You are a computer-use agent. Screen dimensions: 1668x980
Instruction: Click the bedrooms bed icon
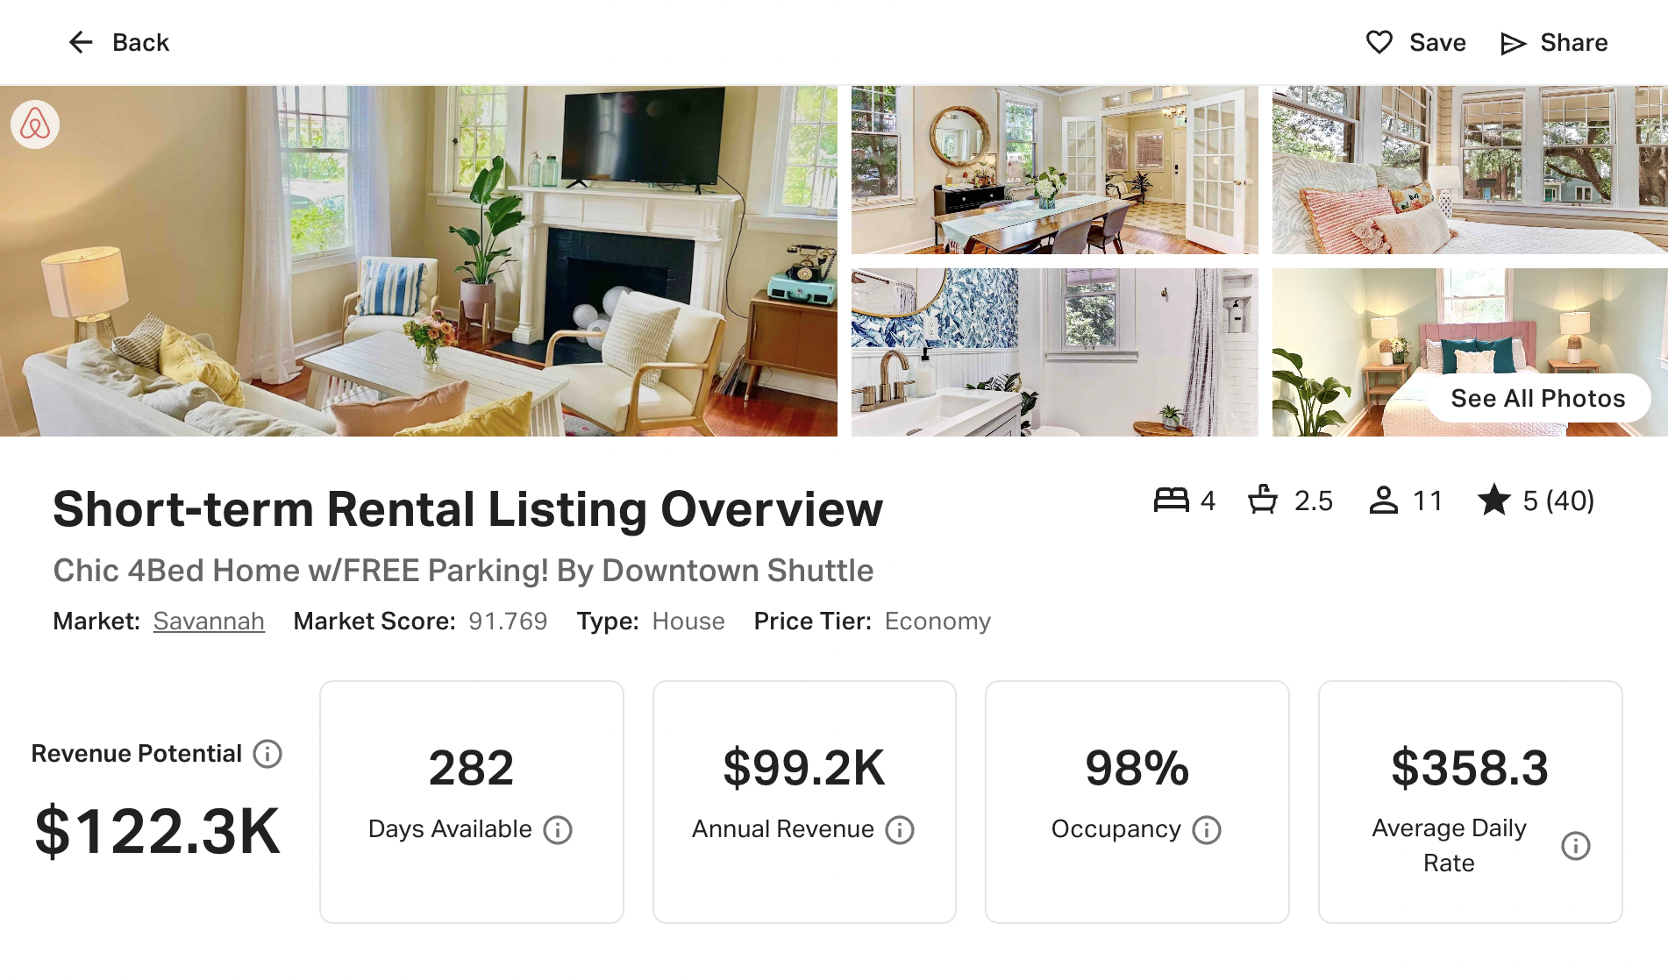click(x=1171, y=500)
